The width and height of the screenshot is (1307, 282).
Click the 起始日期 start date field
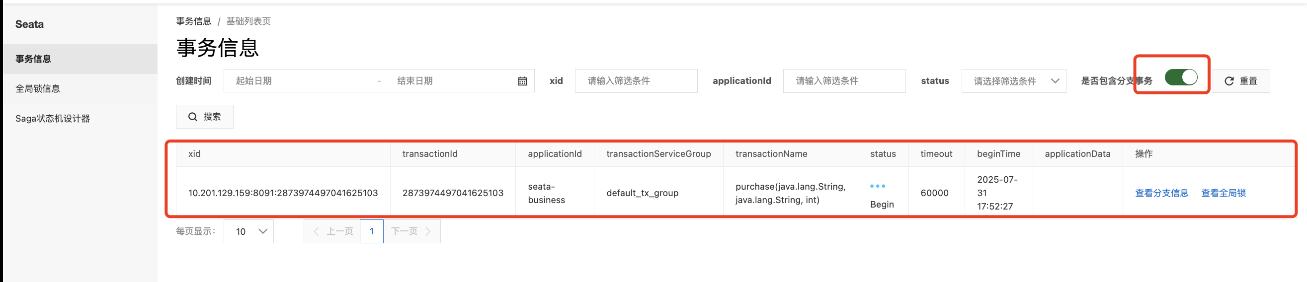pyautogui.click(x=301, y=81)
